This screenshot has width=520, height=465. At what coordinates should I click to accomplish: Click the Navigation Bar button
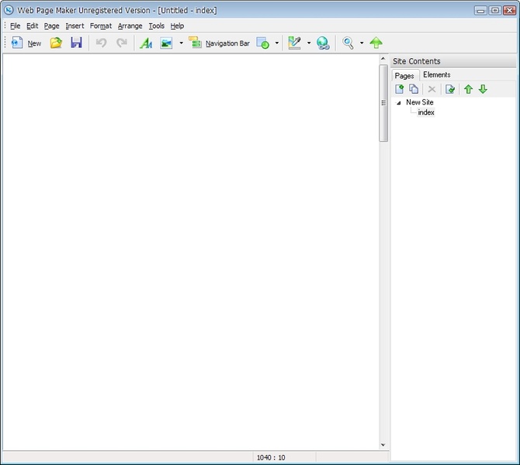tap(220, 43)
